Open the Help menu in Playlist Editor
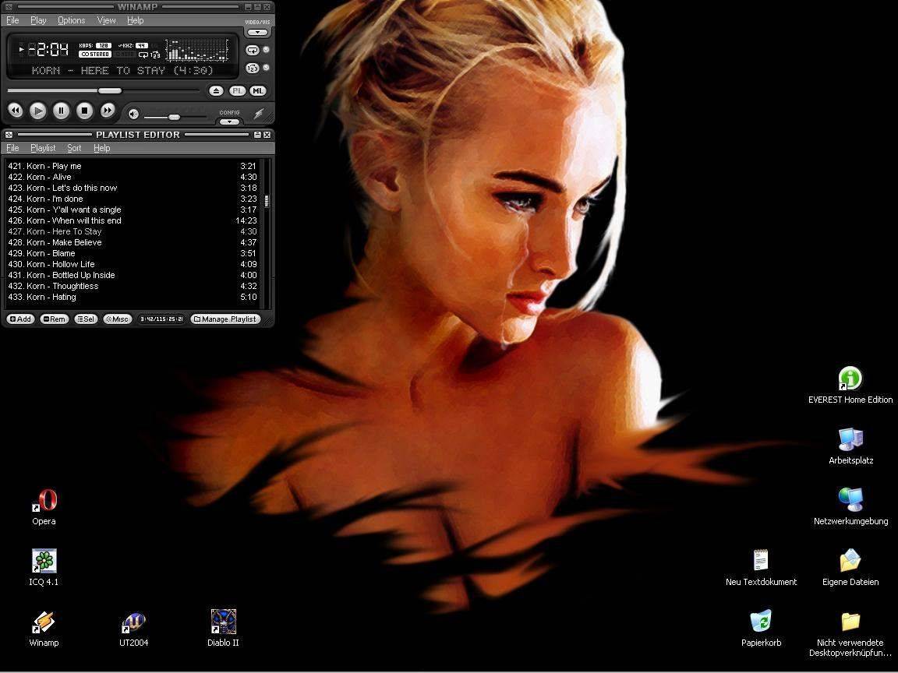 (x=102, y=148)
